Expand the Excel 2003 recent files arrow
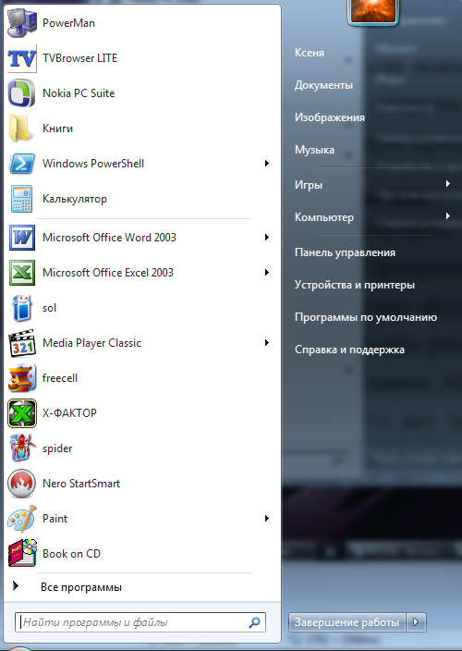 [267, 273]
